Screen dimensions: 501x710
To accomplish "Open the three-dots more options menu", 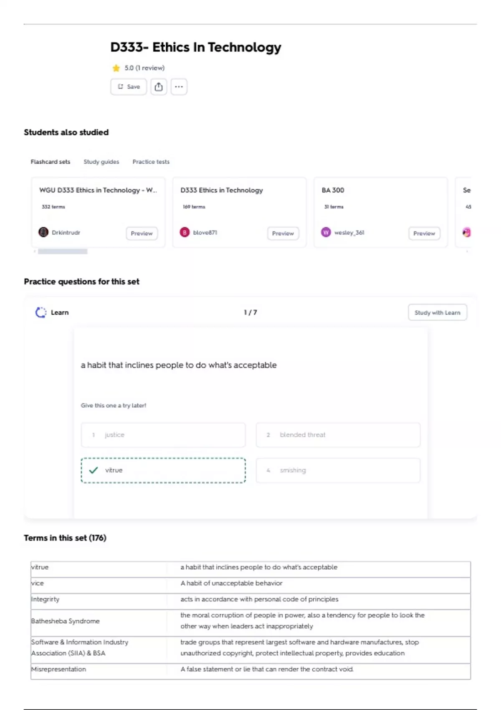I will (179, 87).
